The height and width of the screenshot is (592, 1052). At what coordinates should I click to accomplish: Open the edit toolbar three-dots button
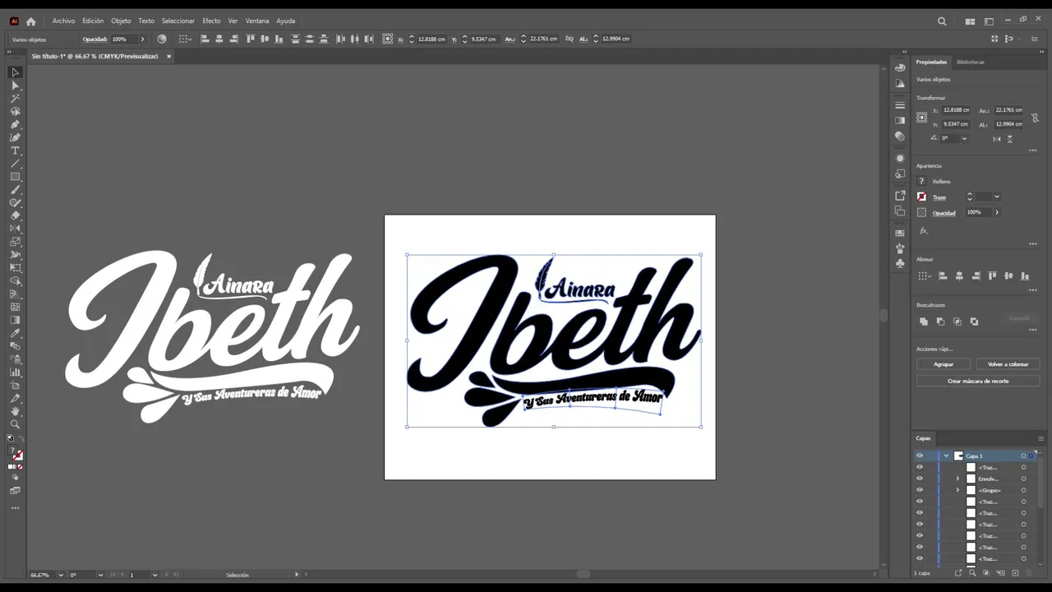(15, 508)
